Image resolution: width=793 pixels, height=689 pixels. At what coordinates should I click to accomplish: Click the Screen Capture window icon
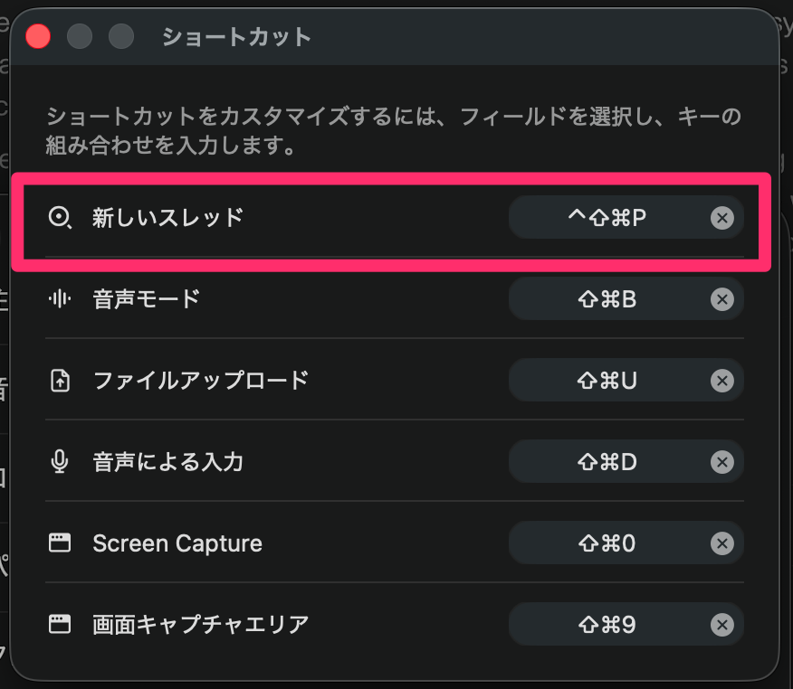60,543
